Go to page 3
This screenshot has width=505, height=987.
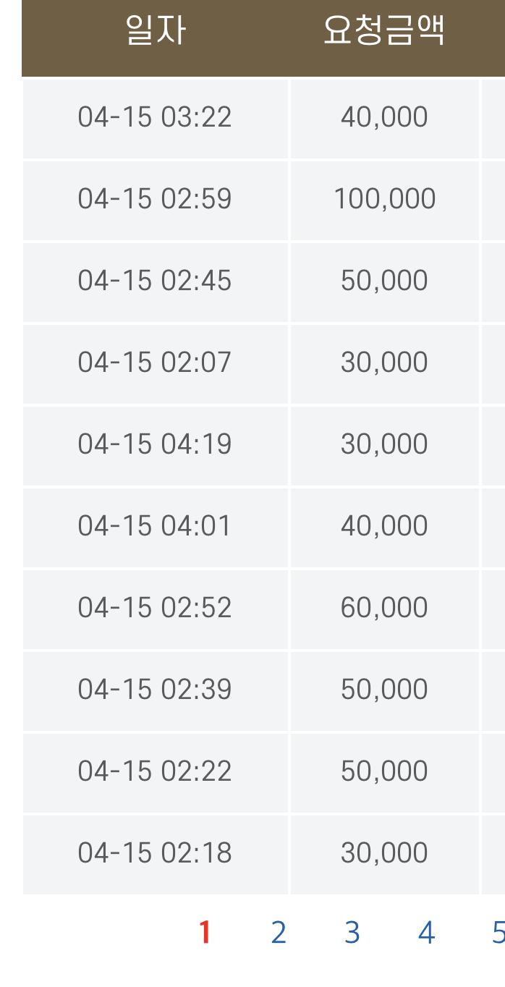click(x=352, y=933)
